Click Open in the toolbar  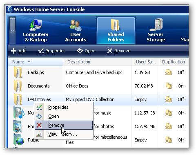tap(86, 51)
